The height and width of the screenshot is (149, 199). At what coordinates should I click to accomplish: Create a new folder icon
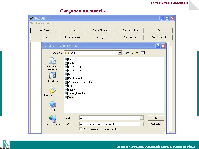pos(137,53)
